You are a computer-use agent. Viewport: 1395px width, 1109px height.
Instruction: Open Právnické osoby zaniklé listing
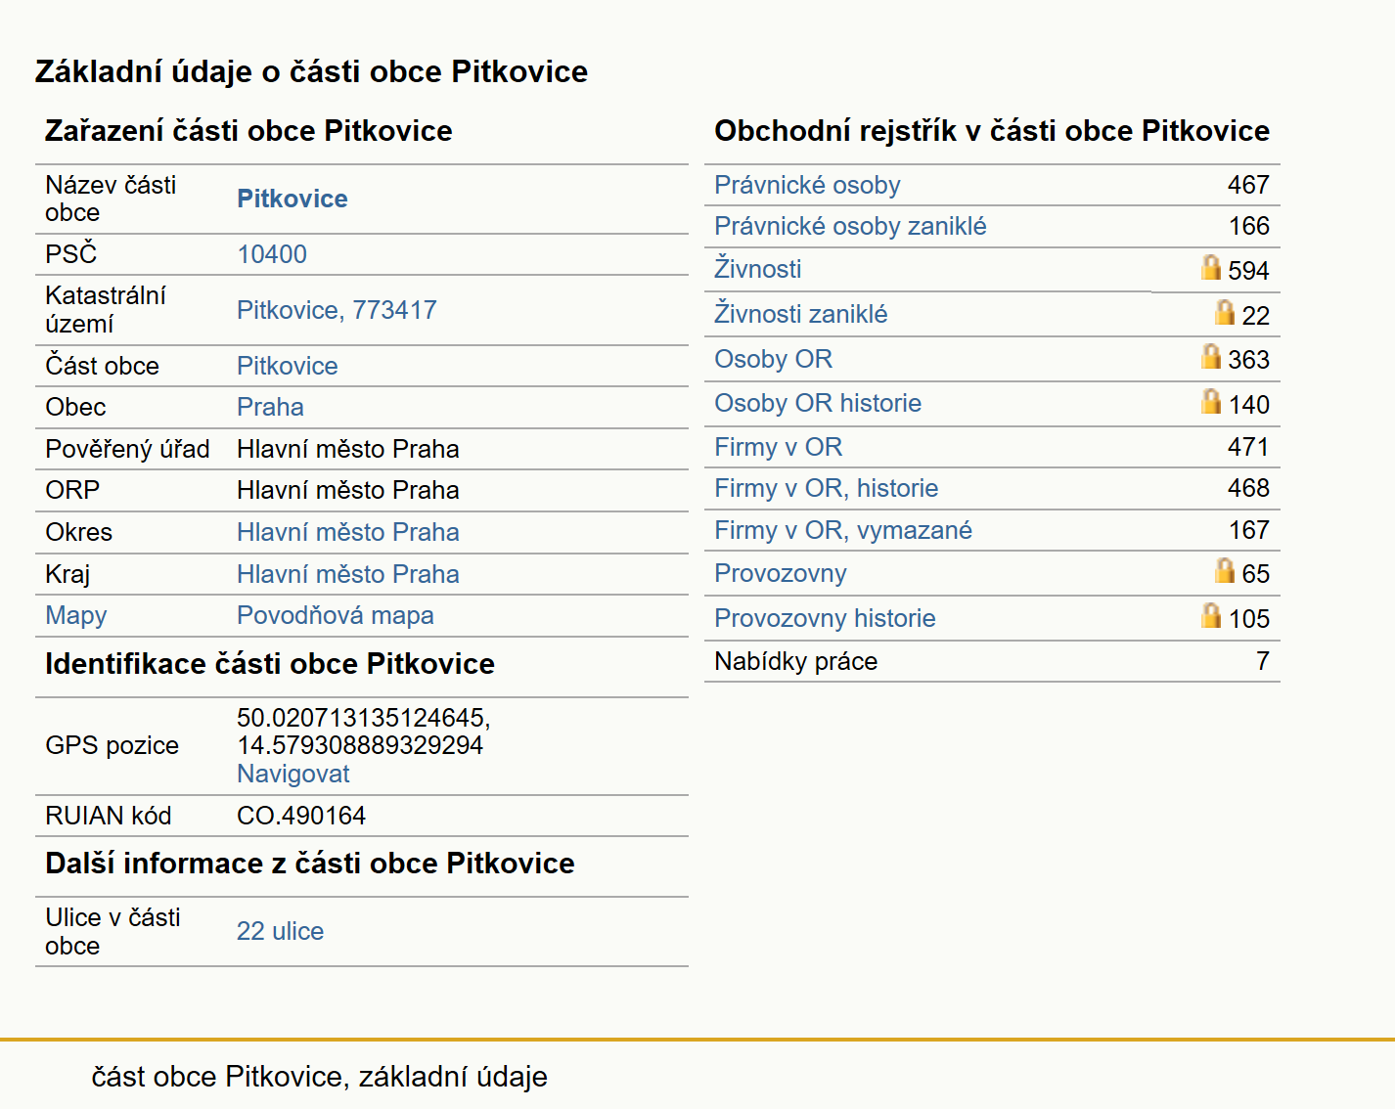point(850,226)
